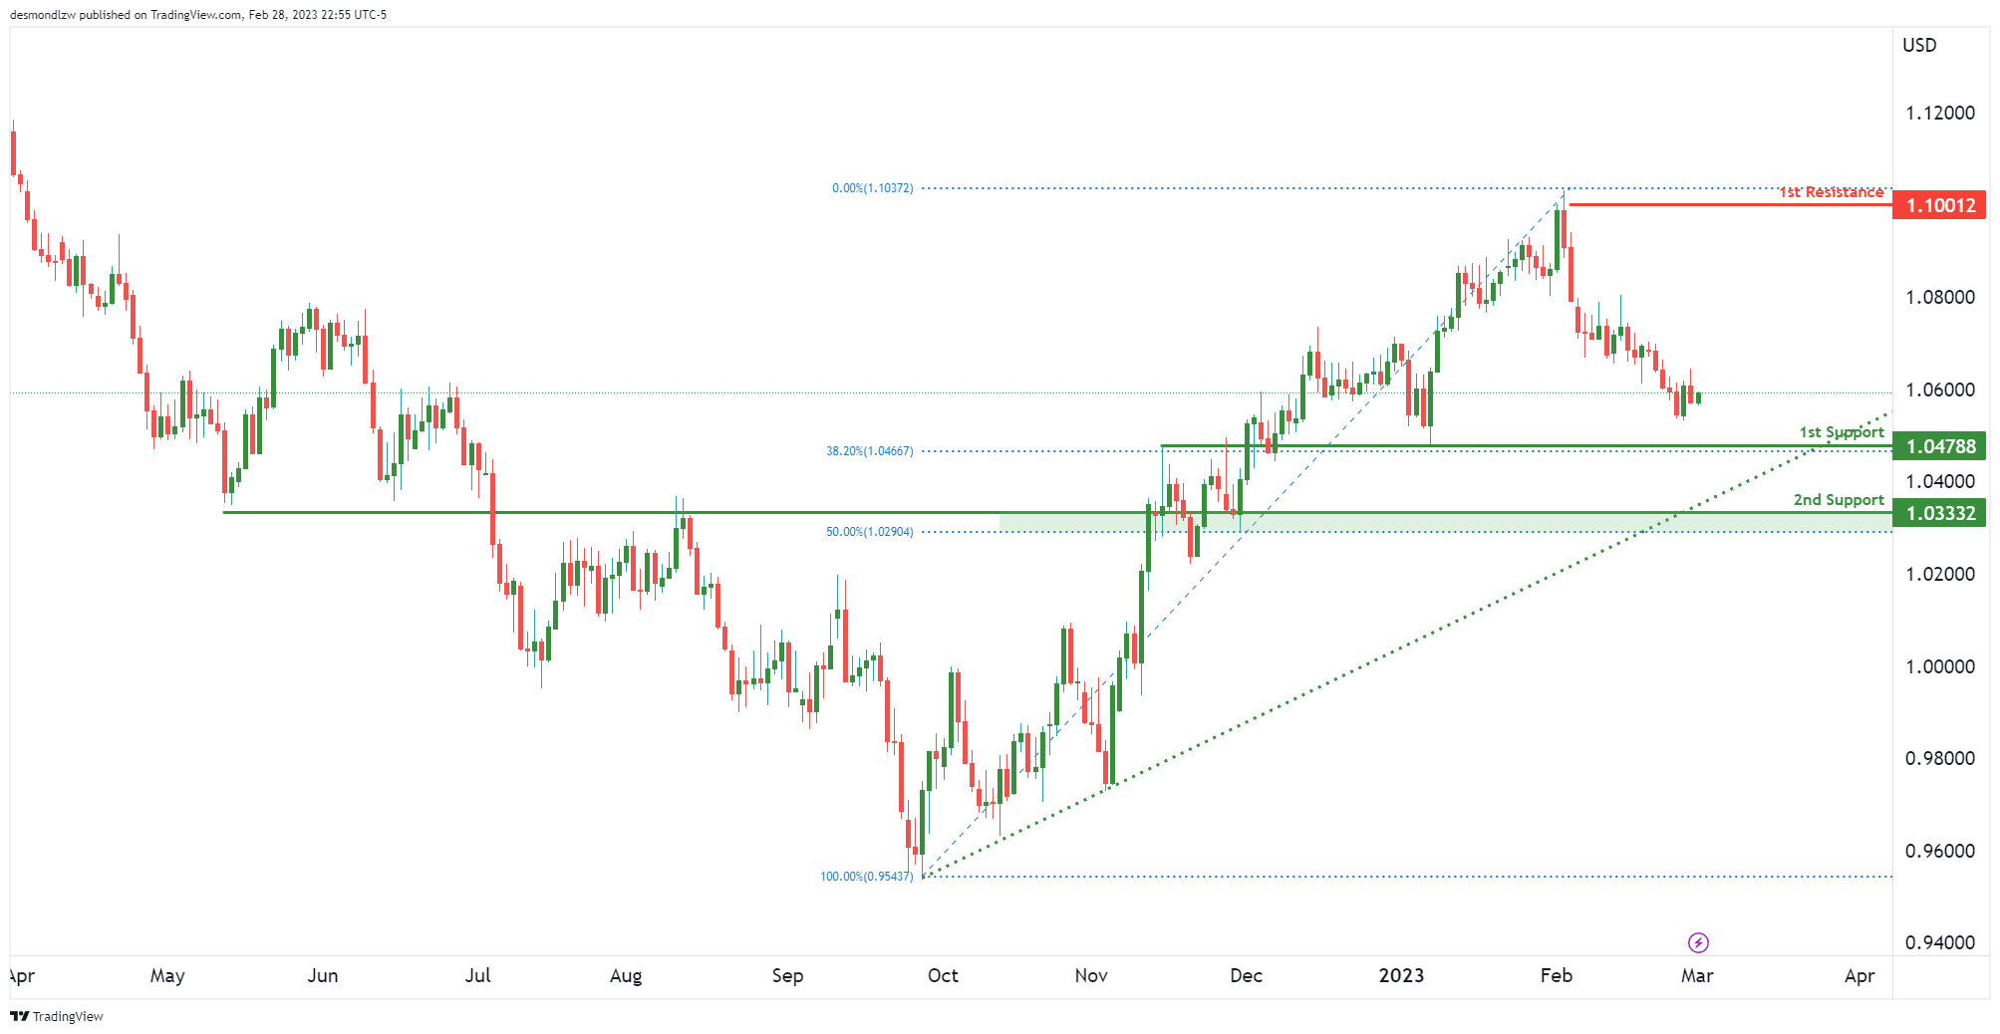This screenshot has width=2000, height=1034.
Task: Click the Feb label on time axis
Action: [x=1556, y=975]
